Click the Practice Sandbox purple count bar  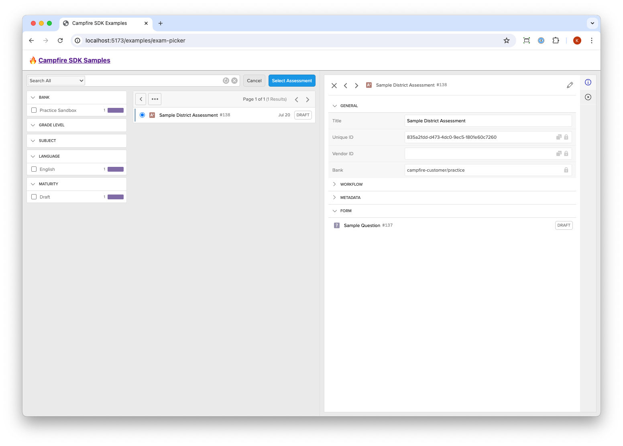116,110
